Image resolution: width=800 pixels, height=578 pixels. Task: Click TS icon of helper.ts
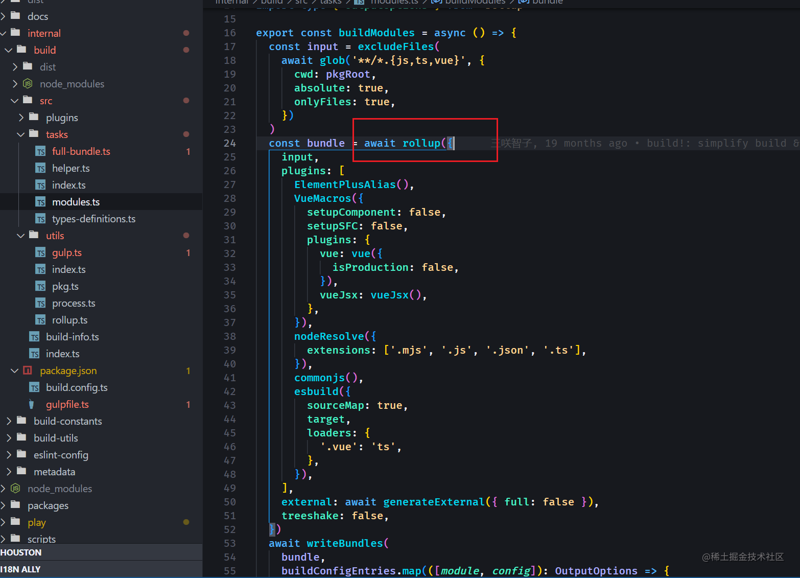(x=41, y=169)
